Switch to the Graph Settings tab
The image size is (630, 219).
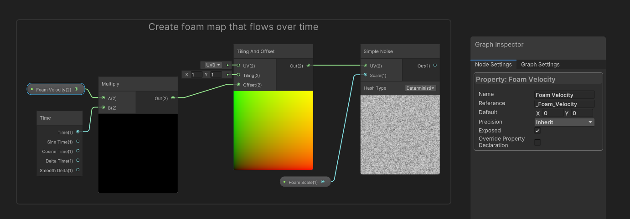pyautogui.click(x=540, y=65)
